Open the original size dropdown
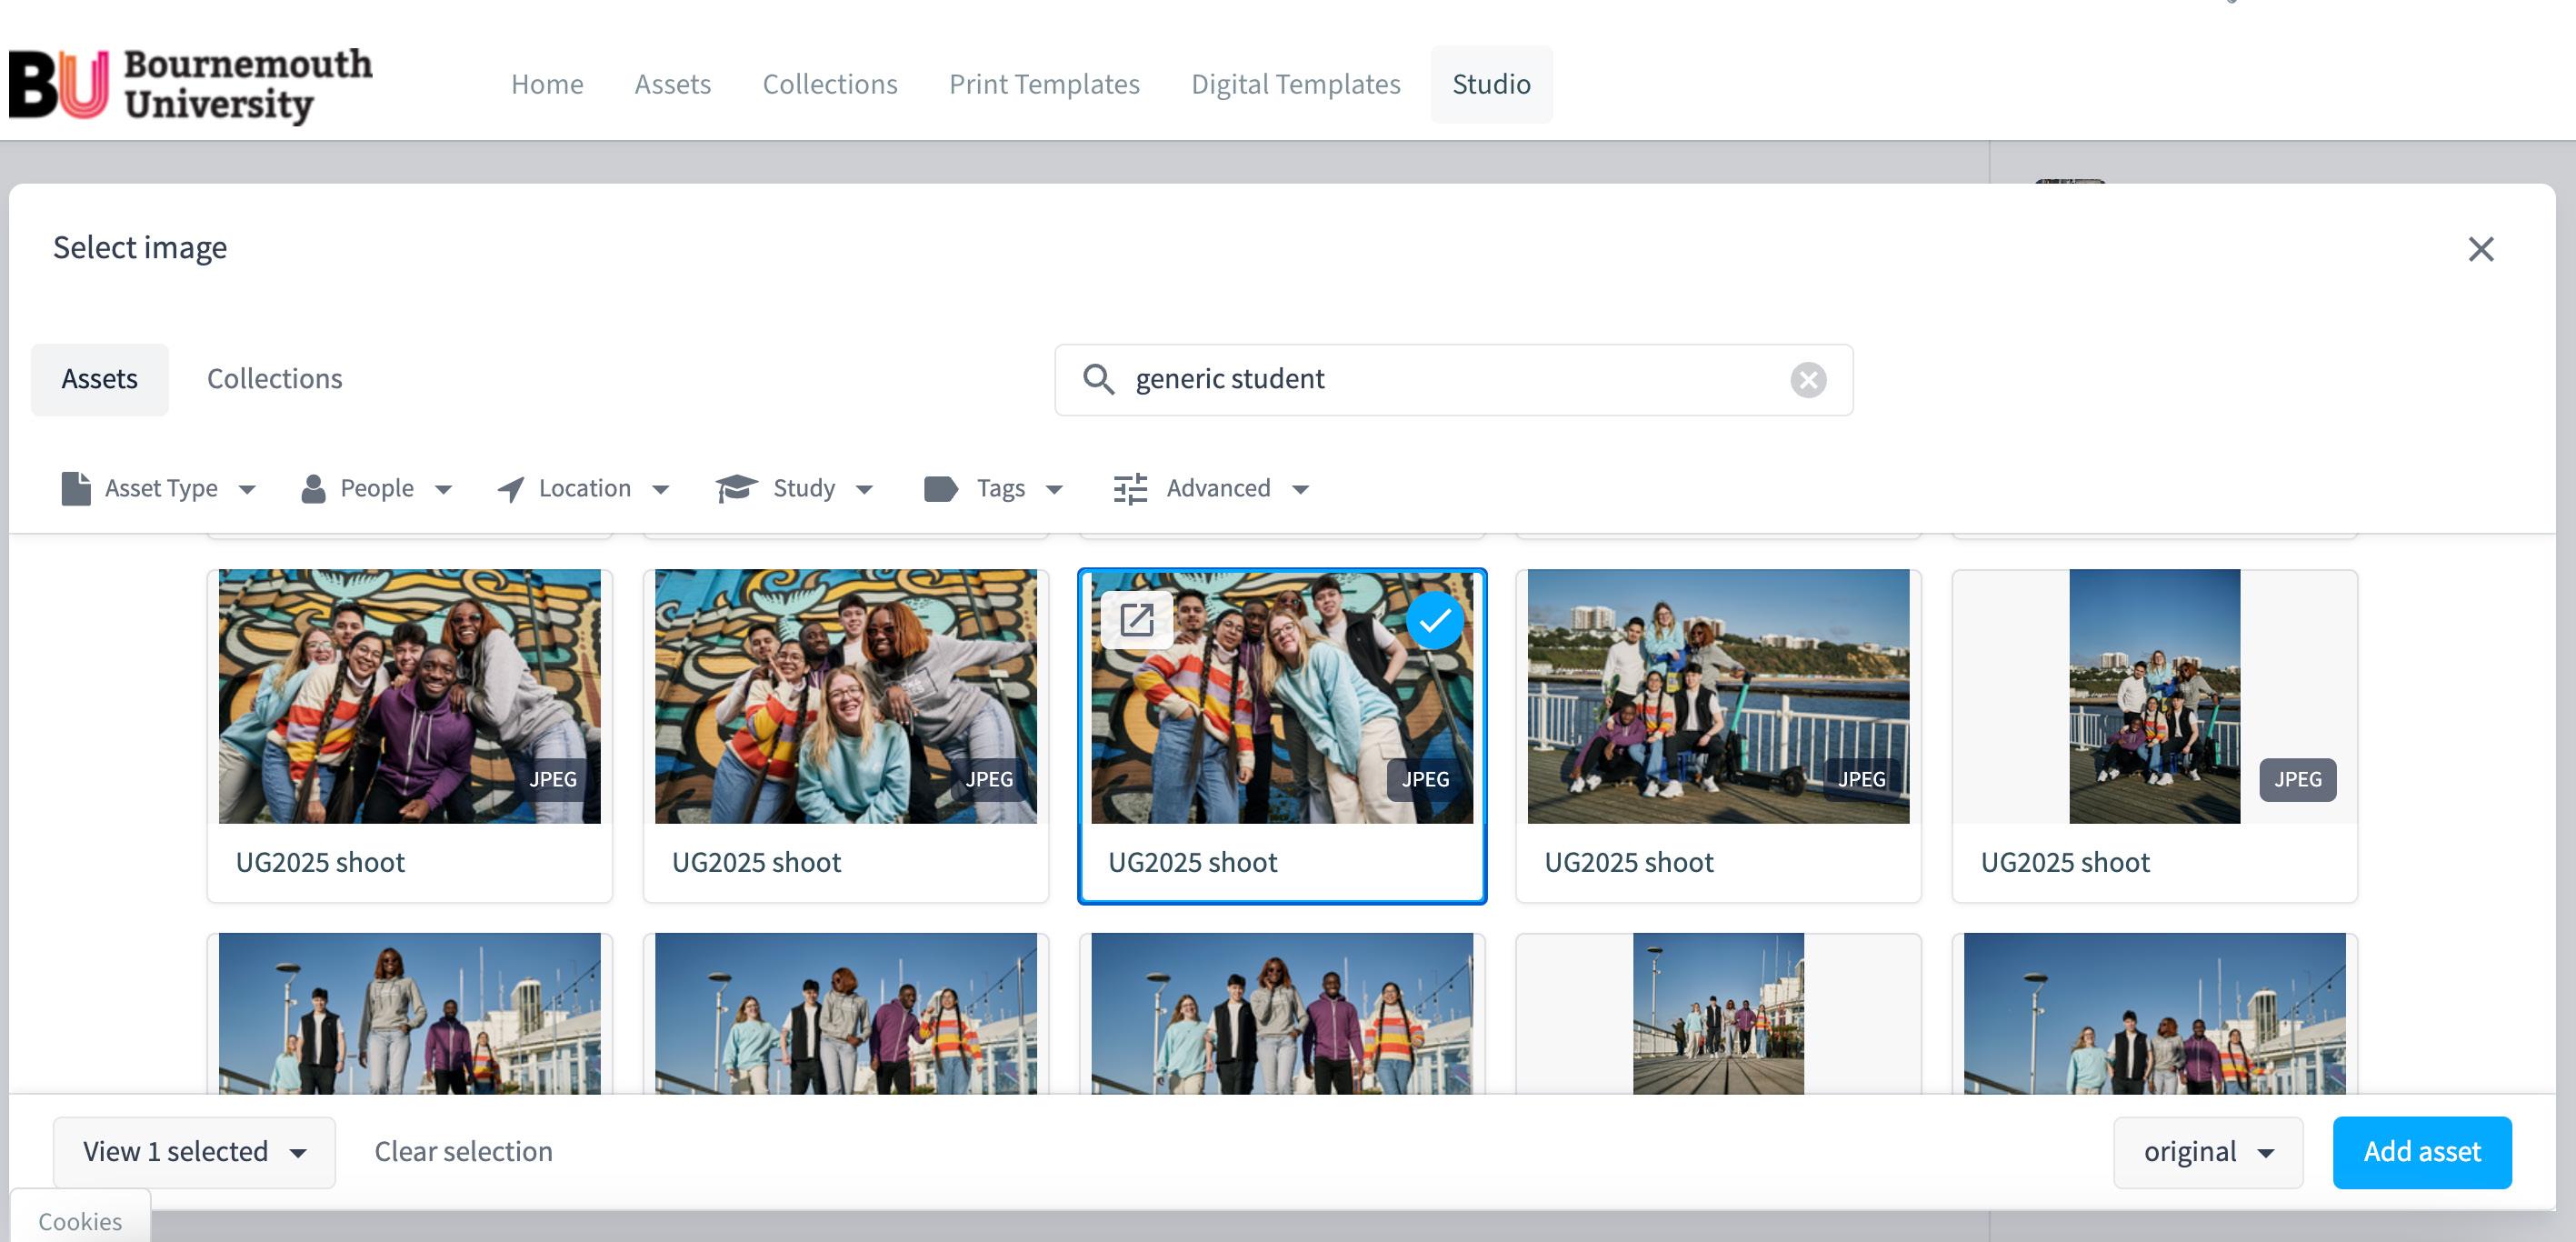 click(x=2207, y=1152)
